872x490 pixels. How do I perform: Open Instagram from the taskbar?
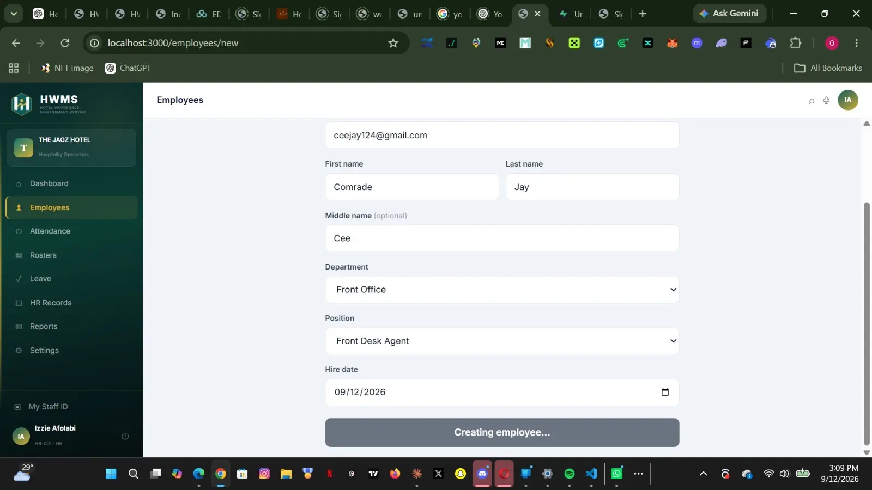[264, 474]
